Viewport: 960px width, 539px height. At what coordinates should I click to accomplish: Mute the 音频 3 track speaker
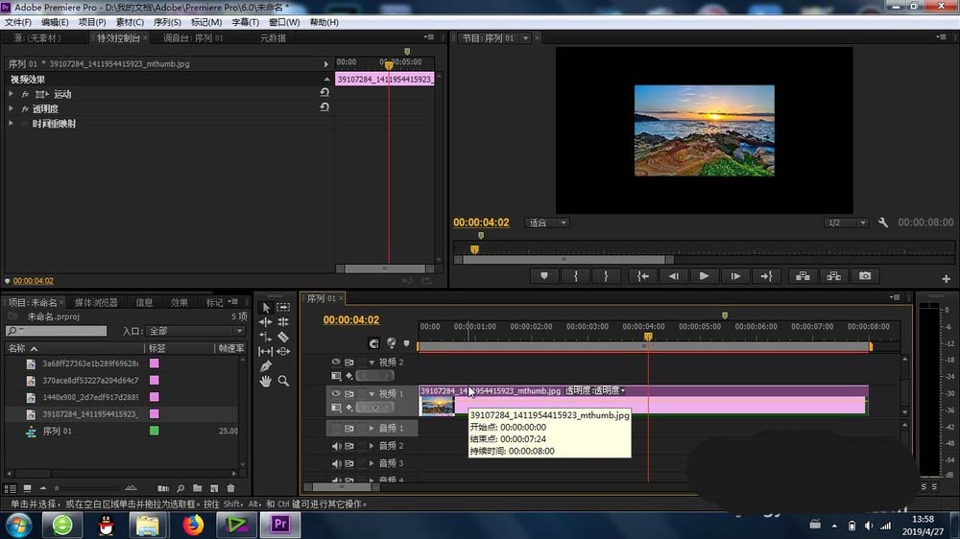tap(336, 464)
